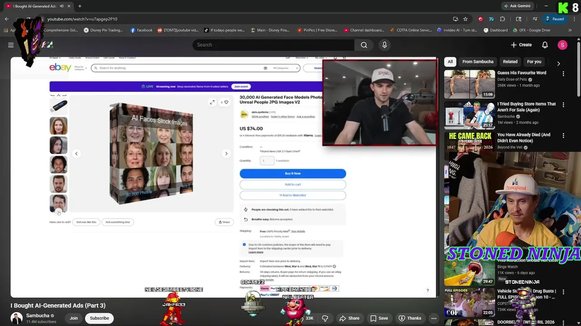
Task: Mute the tab via its speaker icon
Action: point(61,6)
